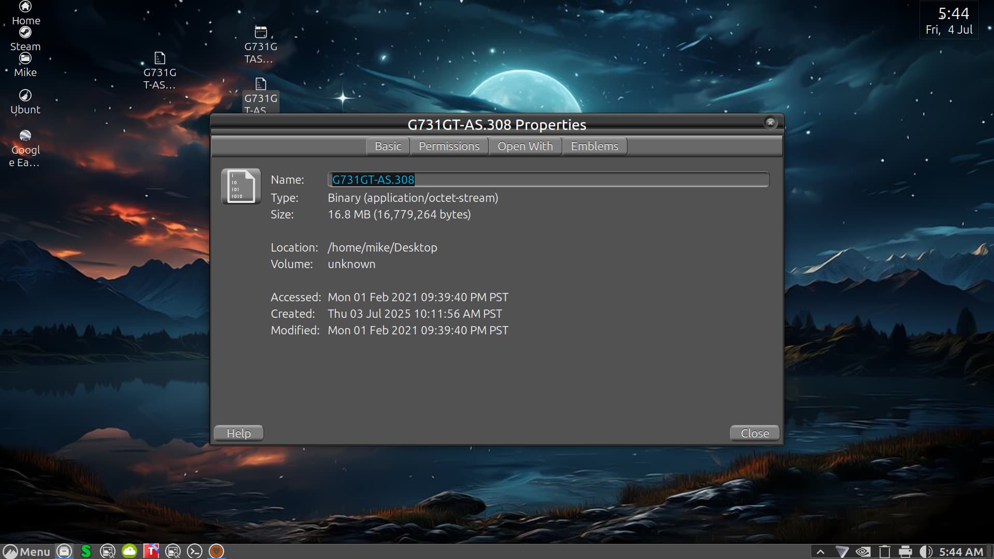Switch to the Permissions tab

tap(449, 146)
